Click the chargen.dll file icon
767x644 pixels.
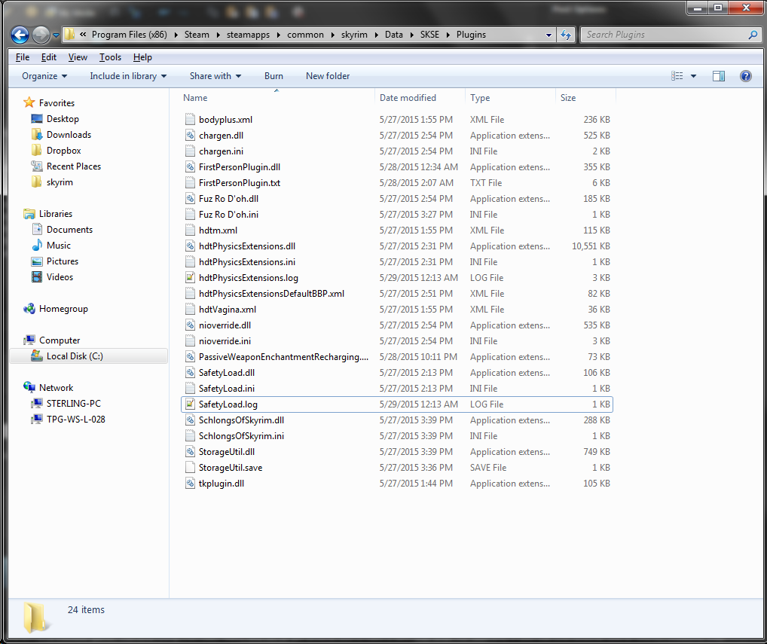coord(191,136)
